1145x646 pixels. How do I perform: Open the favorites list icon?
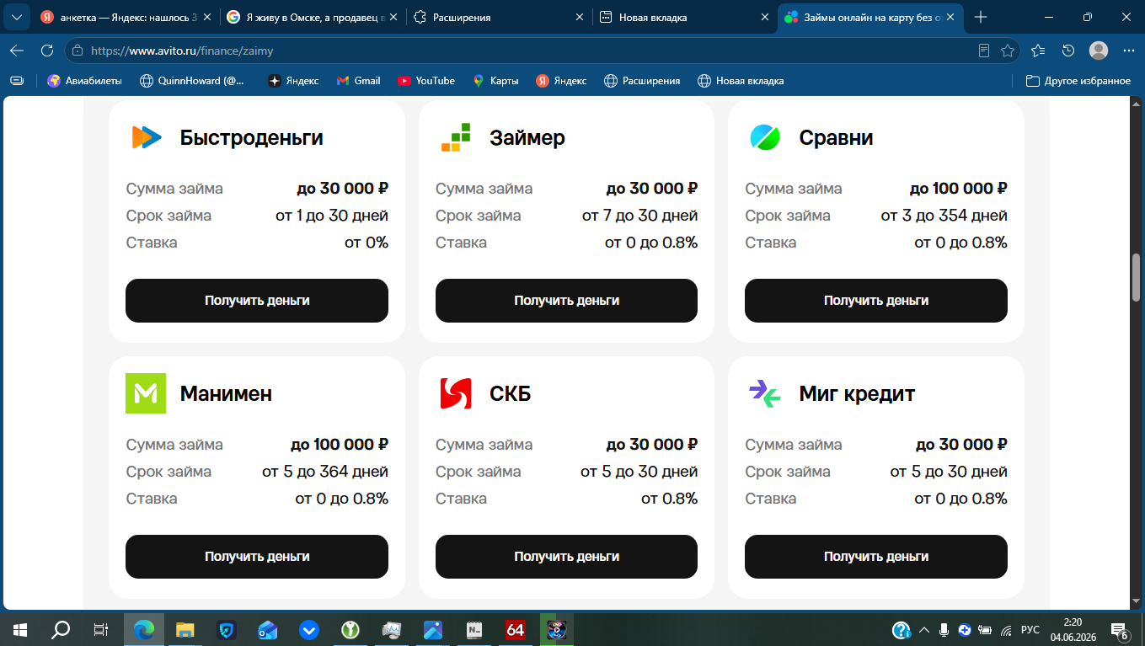(1038, 51)
